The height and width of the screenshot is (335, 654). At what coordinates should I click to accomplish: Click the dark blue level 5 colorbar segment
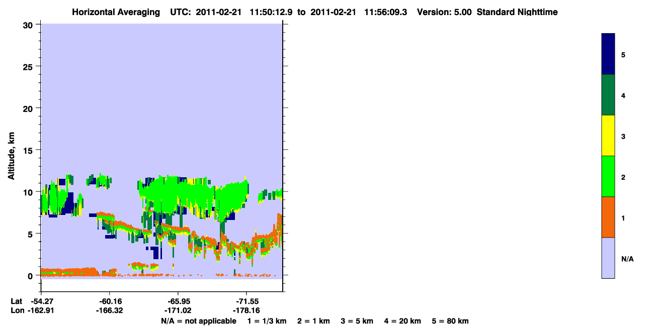coord(608,54)
